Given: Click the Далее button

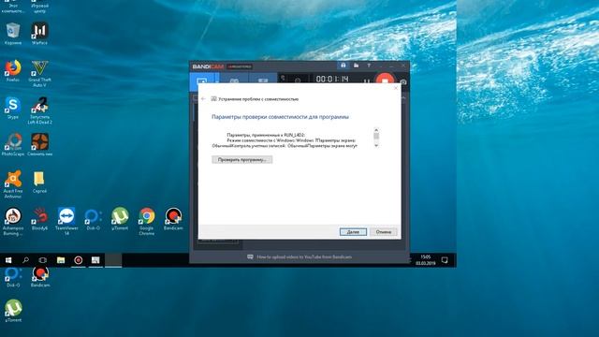Looking at the screenshot, I should point(353,232).
